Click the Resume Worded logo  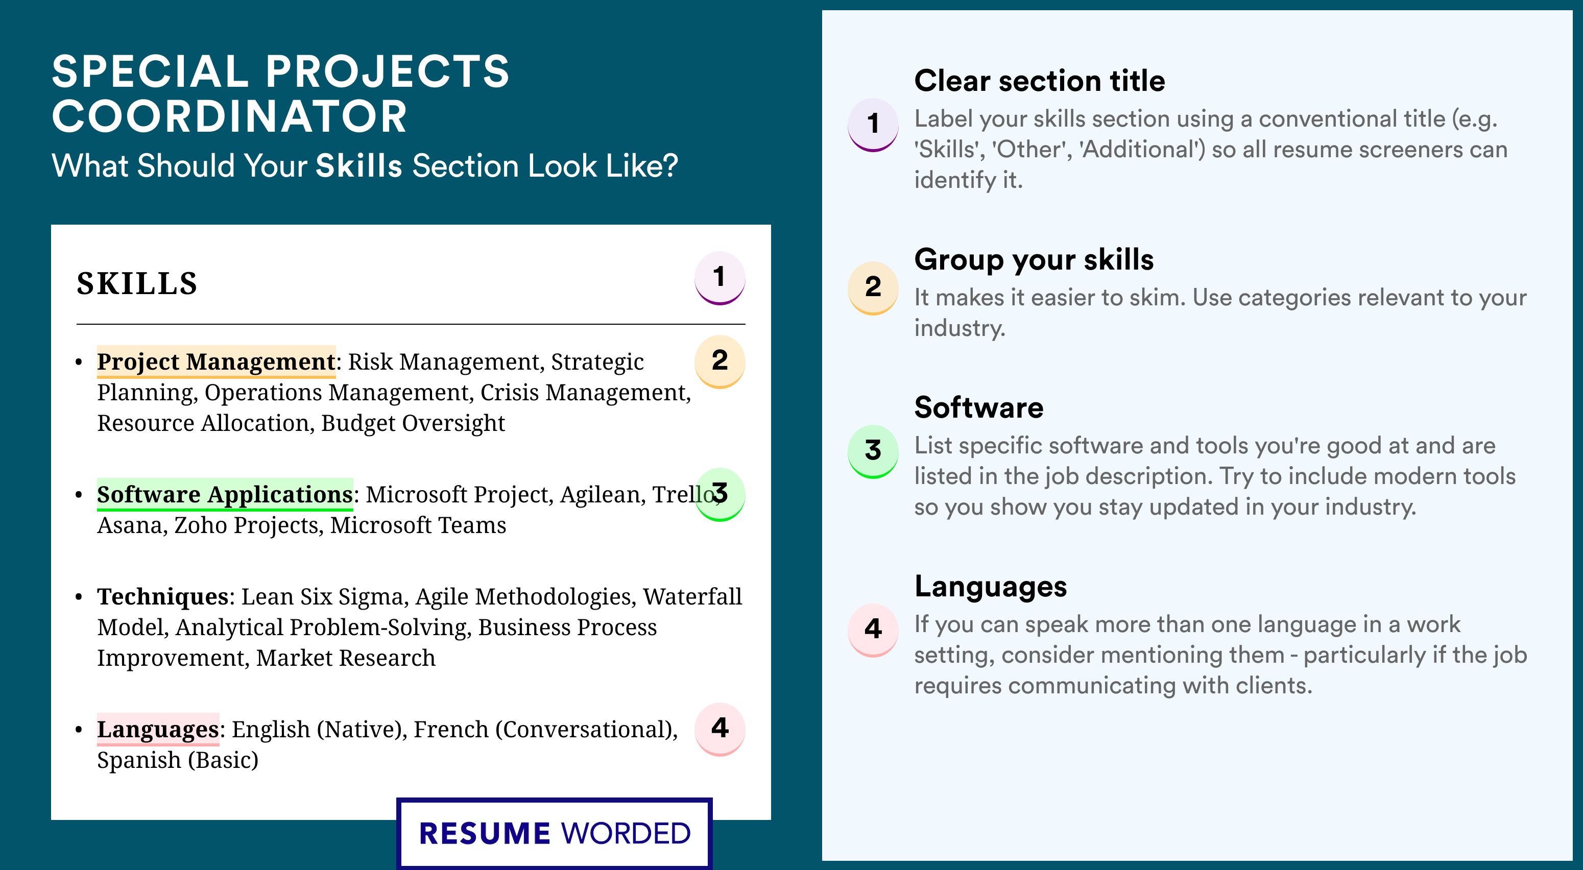coord(554,833)
